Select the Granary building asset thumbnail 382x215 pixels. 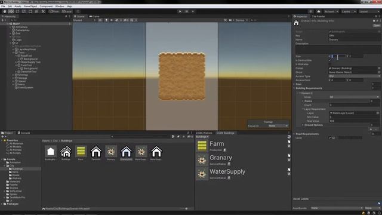[111, 152]
